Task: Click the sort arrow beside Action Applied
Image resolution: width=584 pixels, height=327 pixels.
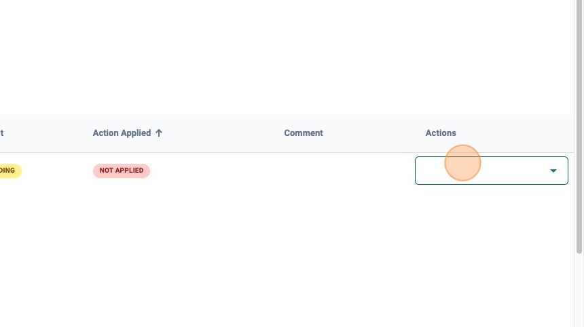Action: point(159,133)
